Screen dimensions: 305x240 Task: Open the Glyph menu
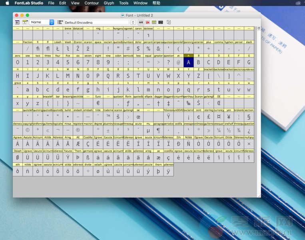pos(109,3)
